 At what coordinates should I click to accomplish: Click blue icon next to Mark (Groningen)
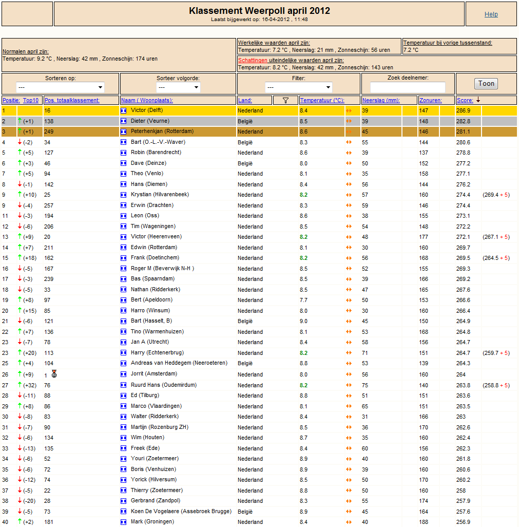click(124, 522)
